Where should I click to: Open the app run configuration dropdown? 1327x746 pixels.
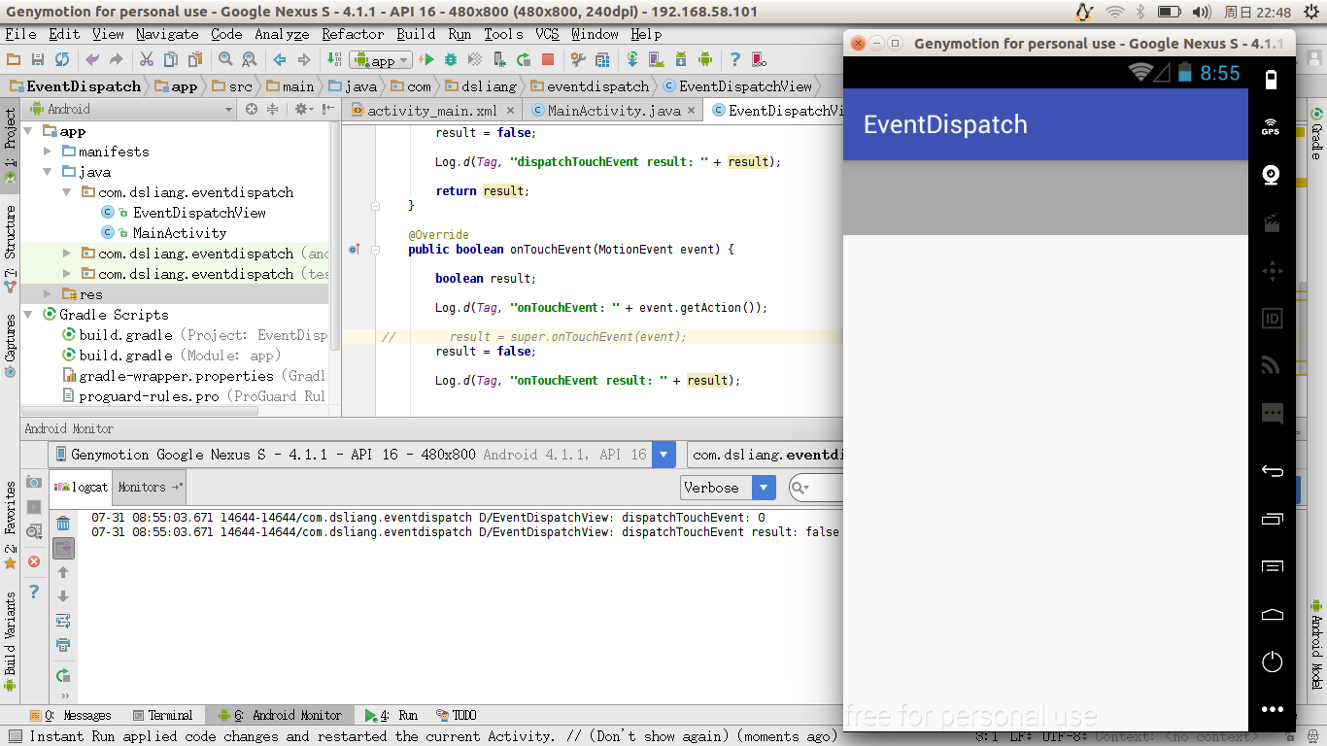(x=382, y=60)
